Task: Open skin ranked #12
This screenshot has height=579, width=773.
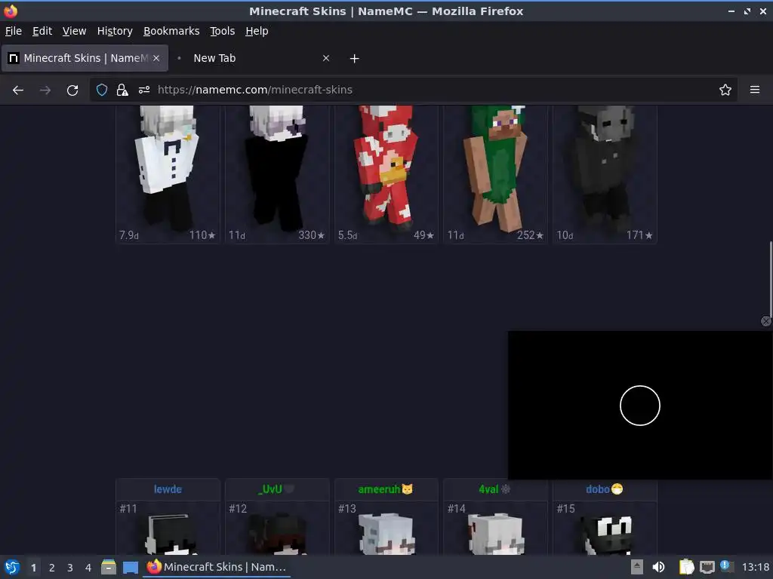Action: pyautogui.click(x=277, y=528)
